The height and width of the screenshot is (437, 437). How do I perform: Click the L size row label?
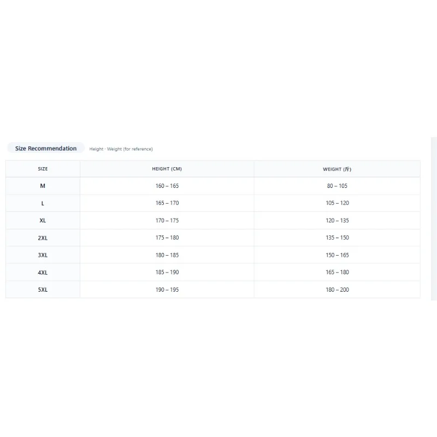coord(43,203)
